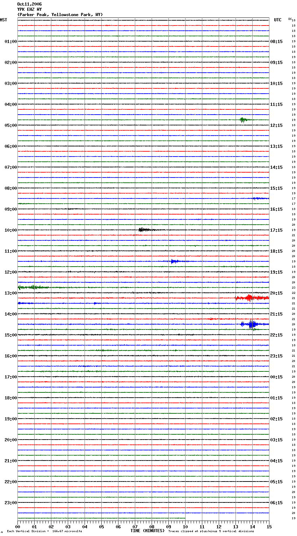Click the UTC time label '02:15'
Screen dimensions: 297x536
pos(276,419)
